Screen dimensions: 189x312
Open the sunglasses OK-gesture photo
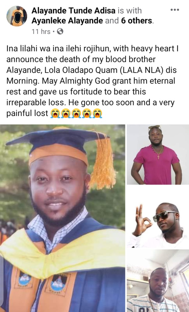pyautogui.click(x=158, y=217)
